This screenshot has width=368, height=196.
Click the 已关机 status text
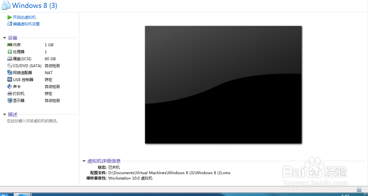[x=114, y=167]
